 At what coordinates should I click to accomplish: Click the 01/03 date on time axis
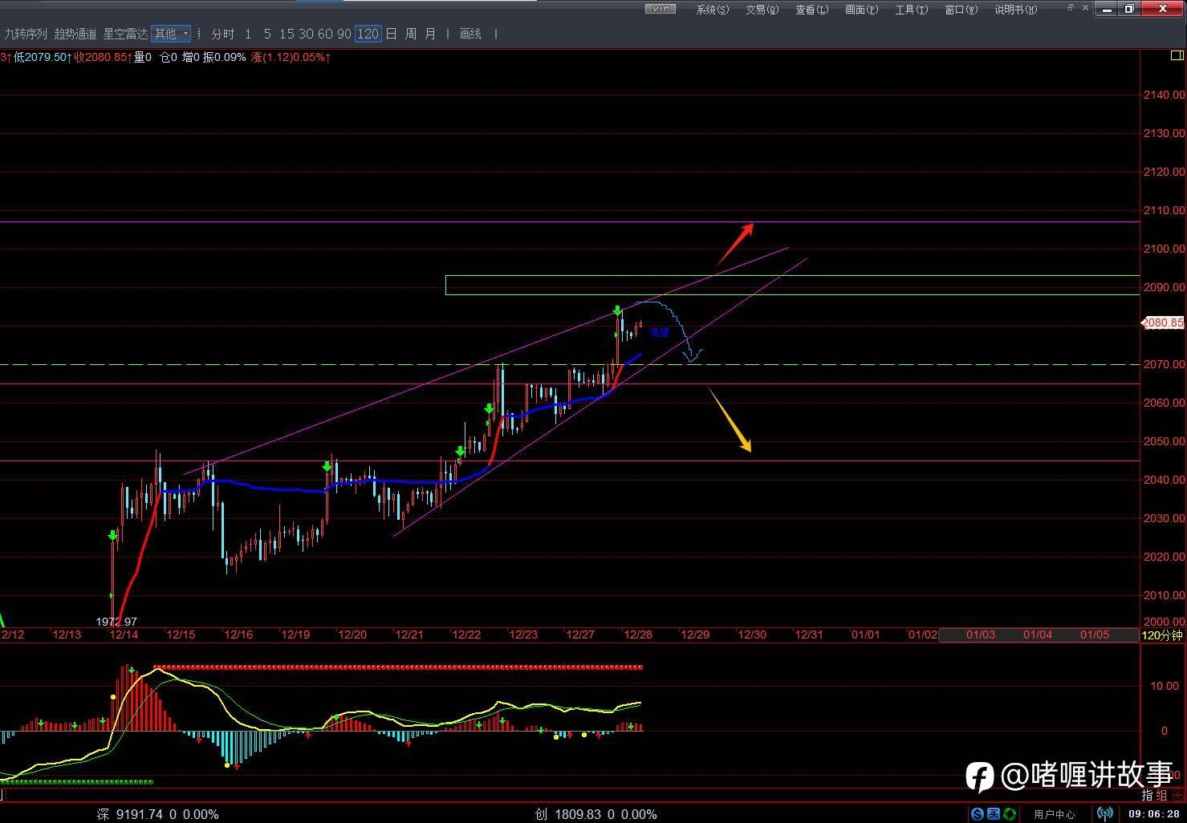980,634
